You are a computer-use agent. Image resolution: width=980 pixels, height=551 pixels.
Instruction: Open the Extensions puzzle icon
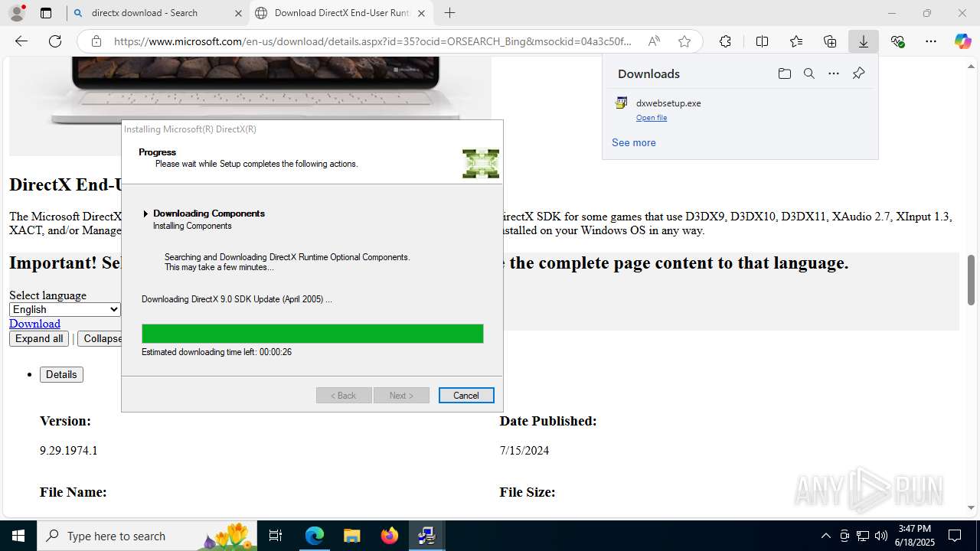725,41
